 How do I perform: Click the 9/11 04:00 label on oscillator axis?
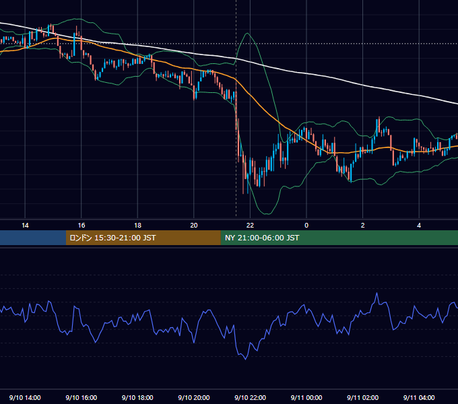click(419, 397)
